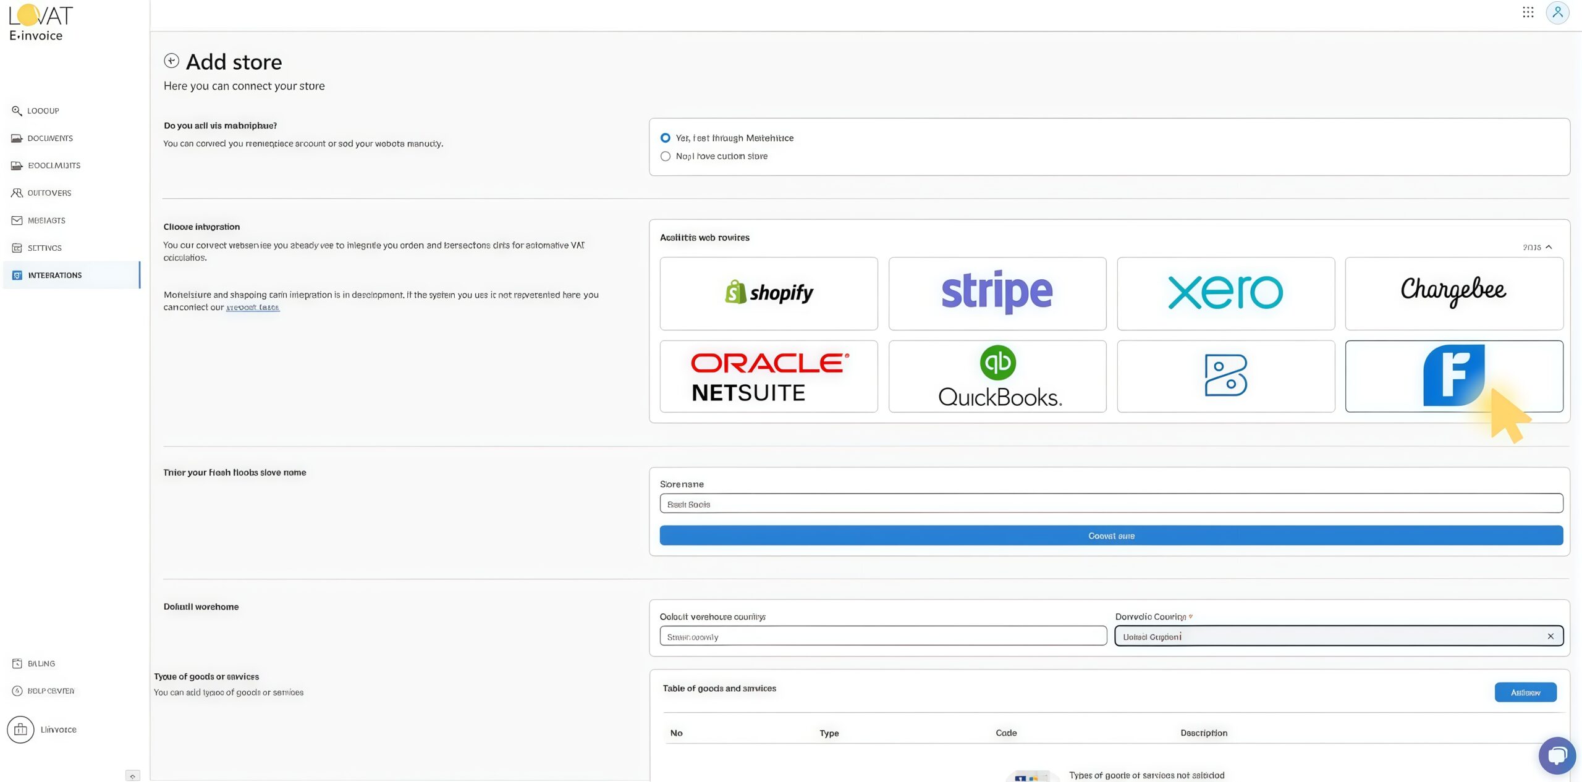Image resolution: width=1582 pixels, height=782 pixels.
Task: Click the Lookup magnifier icon in sidebar
Action: tap(17, 111)
